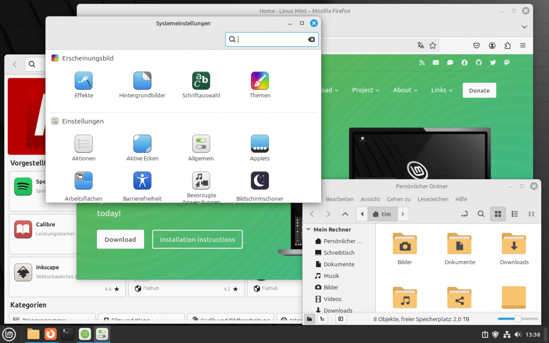
Task: Expand Firefox list all tabs chevron
Action: point(525,27)
